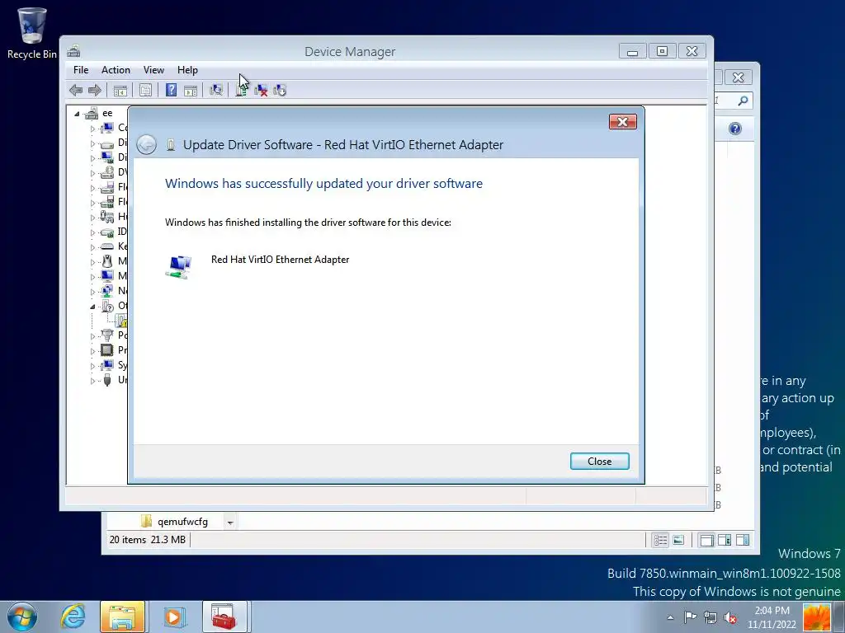
Task: Open the Properties toolbar icon in Device Manager
Action: click(x=145, y=91)
